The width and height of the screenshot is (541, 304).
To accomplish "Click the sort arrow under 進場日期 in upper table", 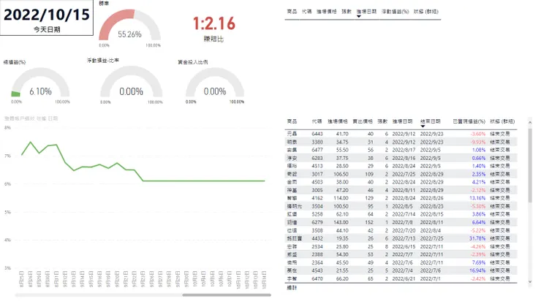I will pyautogui.click(x=359, y=16).
